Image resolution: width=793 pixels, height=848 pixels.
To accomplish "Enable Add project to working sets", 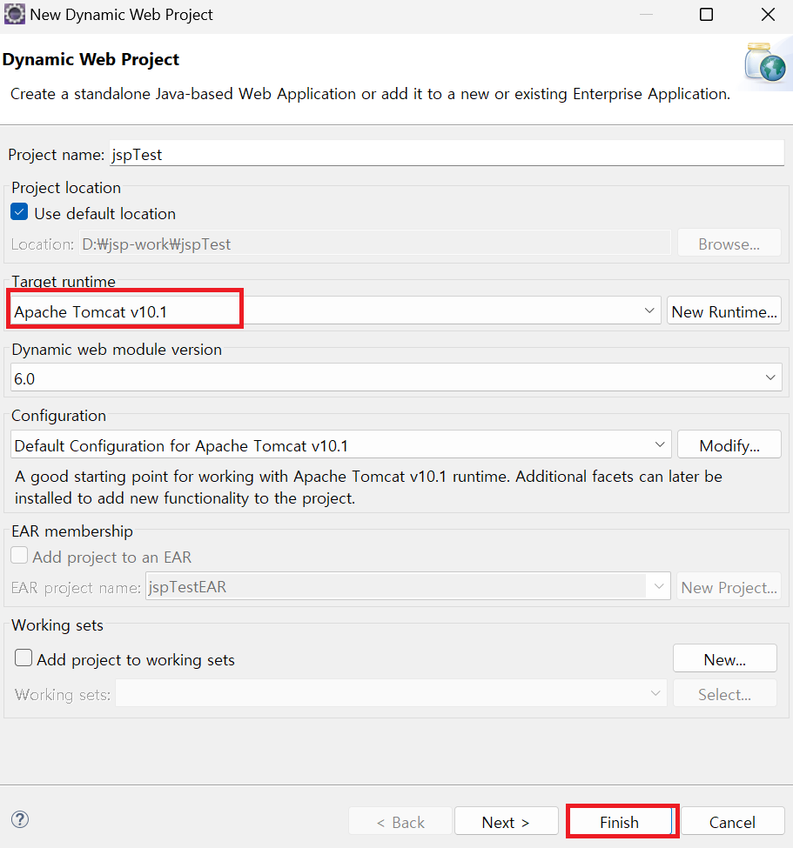I will (24, 658).
